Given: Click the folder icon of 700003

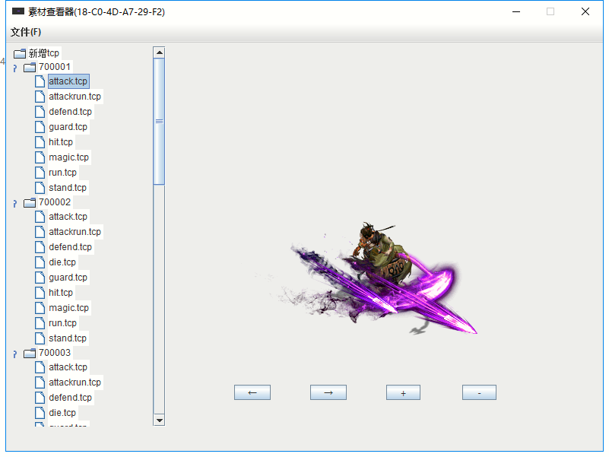Looking at the screenshot, I should click(30, 353).
